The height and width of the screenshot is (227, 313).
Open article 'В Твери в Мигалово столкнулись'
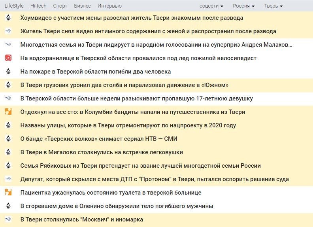102,152
